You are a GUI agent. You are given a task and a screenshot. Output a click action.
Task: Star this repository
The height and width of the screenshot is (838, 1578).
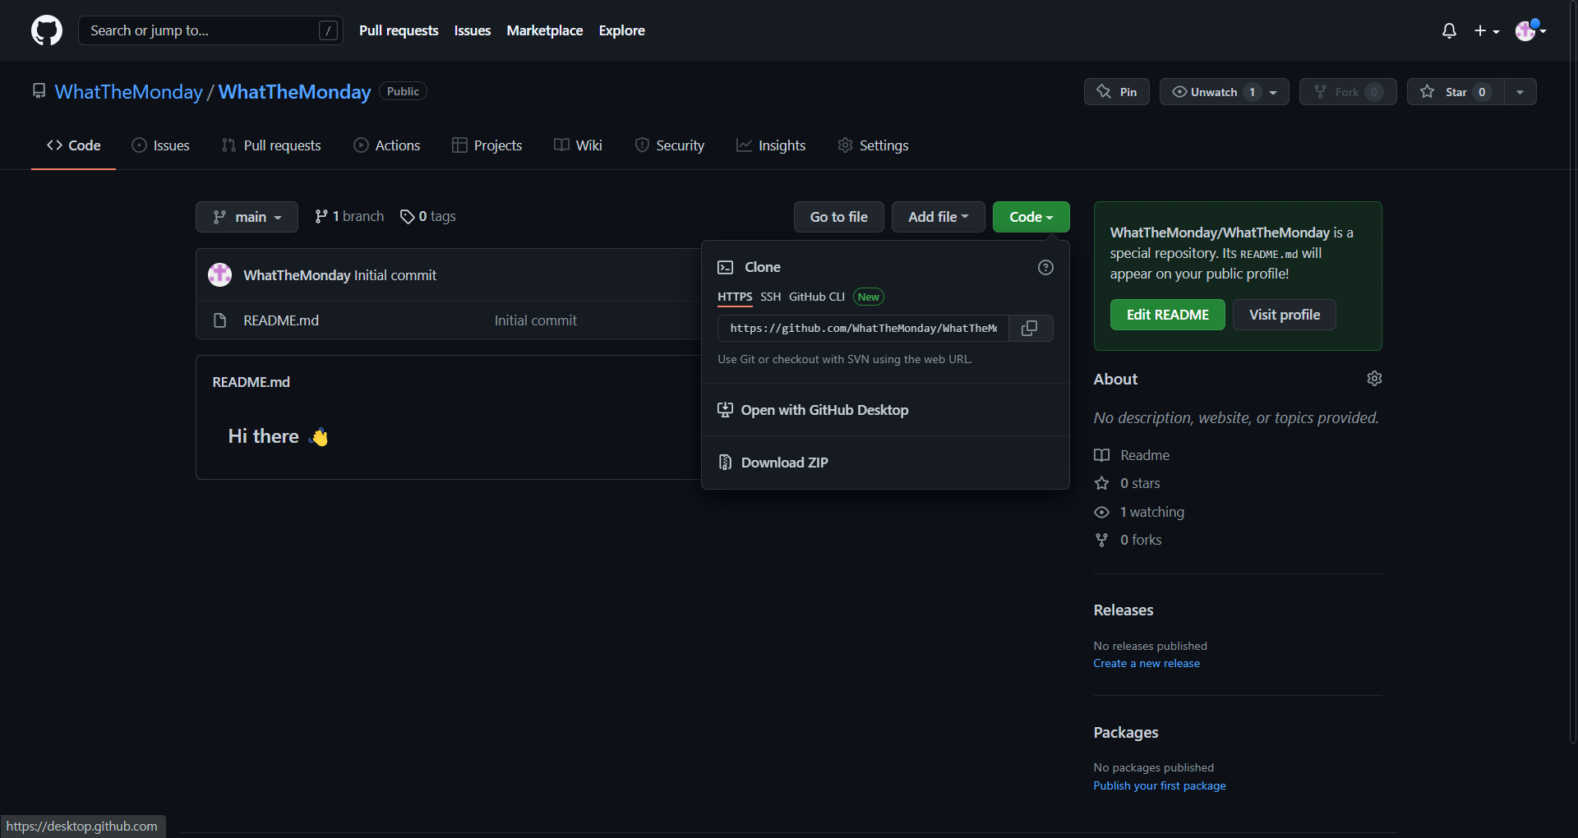tap(1456, 92)
